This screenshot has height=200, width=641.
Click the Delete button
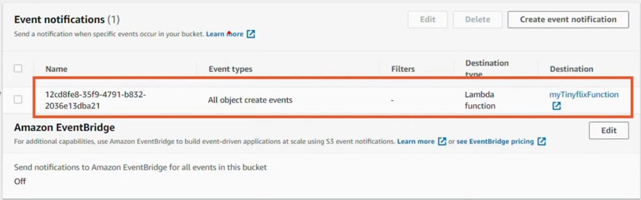click(x=478, y=20)
